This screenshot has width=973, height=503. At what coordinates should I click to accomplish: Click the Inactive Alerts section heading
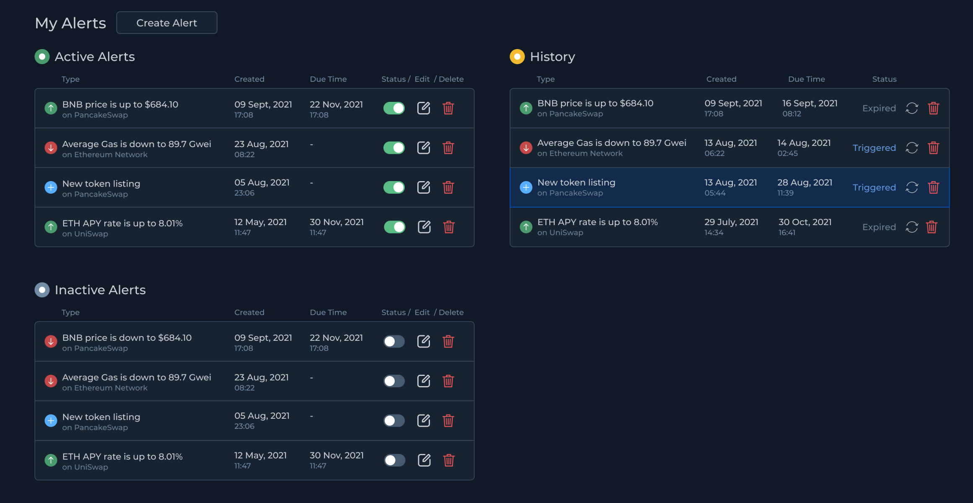pos(100,290)
